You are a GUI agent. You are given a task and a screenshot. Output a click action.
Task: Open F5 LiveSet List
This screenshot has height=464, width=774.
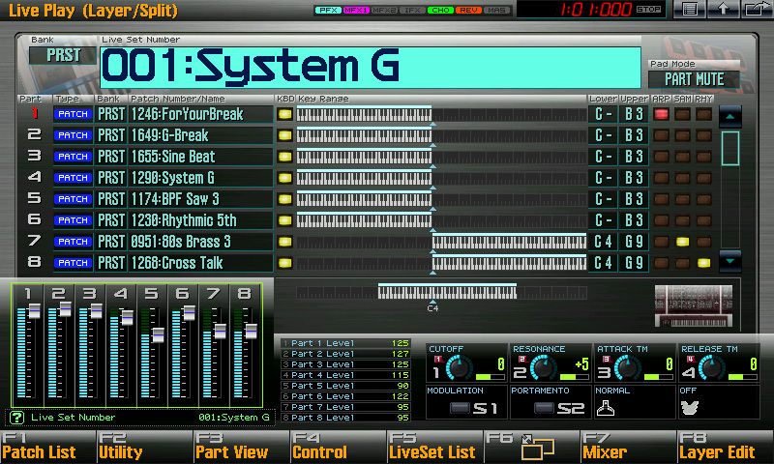[434, 447]
